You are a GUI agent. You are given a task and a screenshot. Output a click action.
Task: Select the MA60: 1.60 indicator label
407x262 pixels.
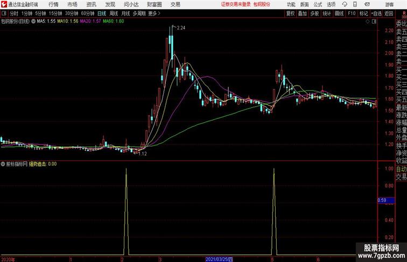click(114, 22)
